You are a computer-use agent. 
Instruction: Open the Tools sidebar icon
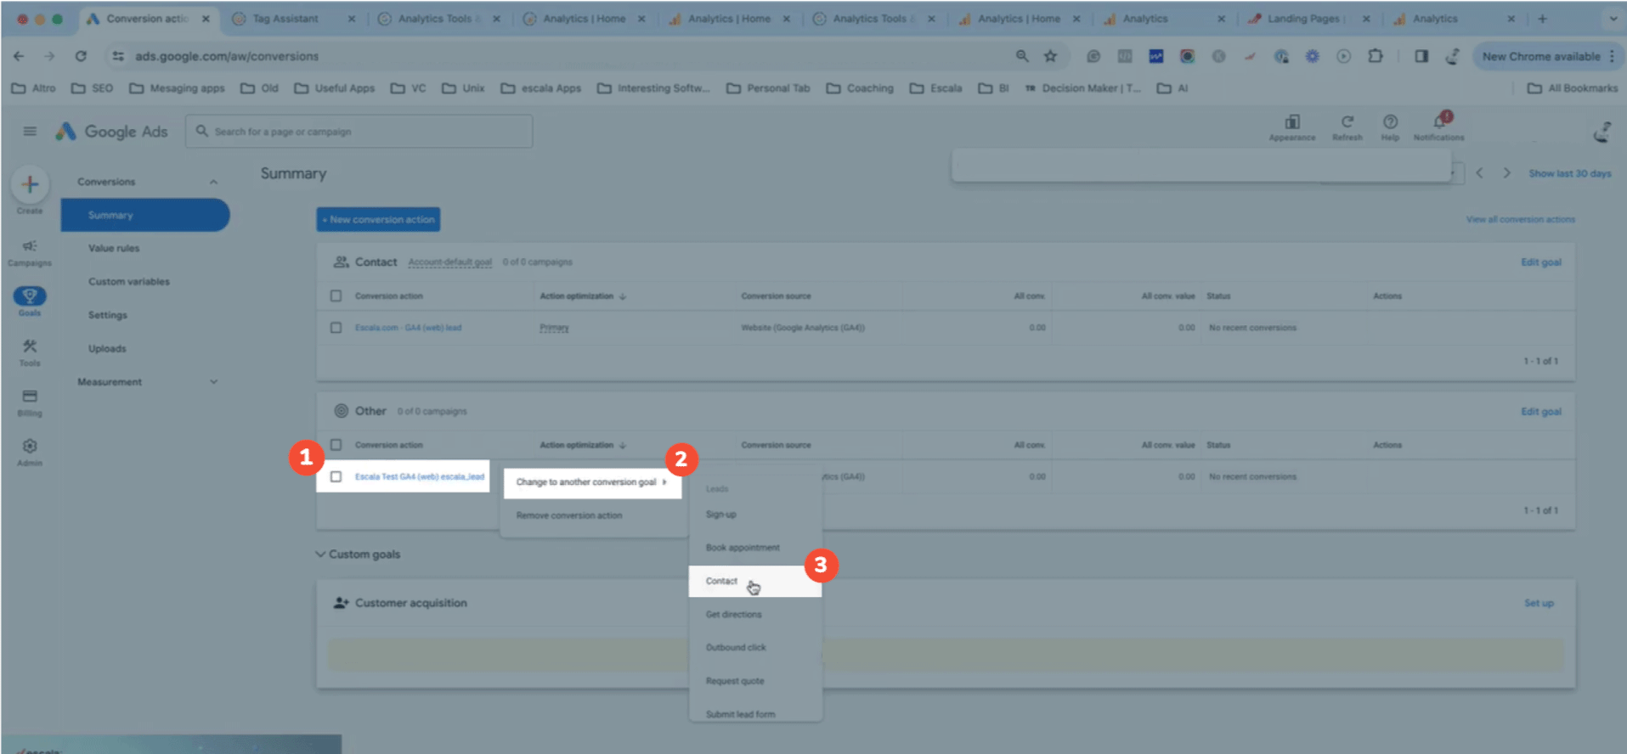30,346
